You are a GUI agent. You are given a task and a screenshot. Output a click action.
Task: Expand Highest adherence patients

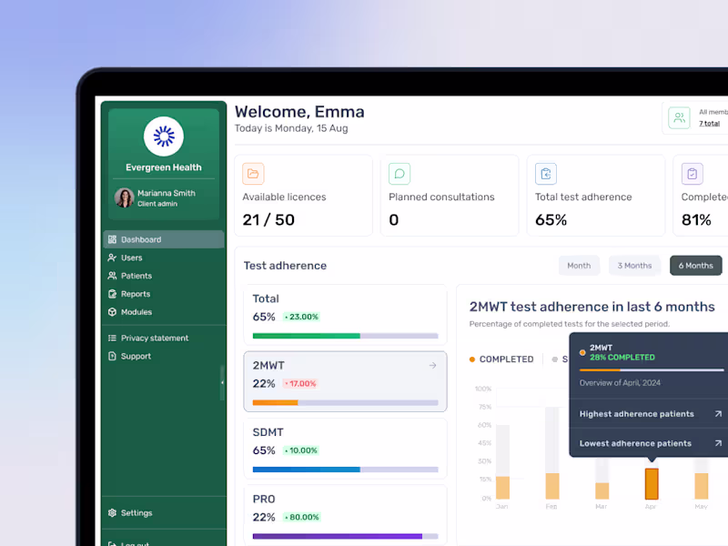point(650,414)
